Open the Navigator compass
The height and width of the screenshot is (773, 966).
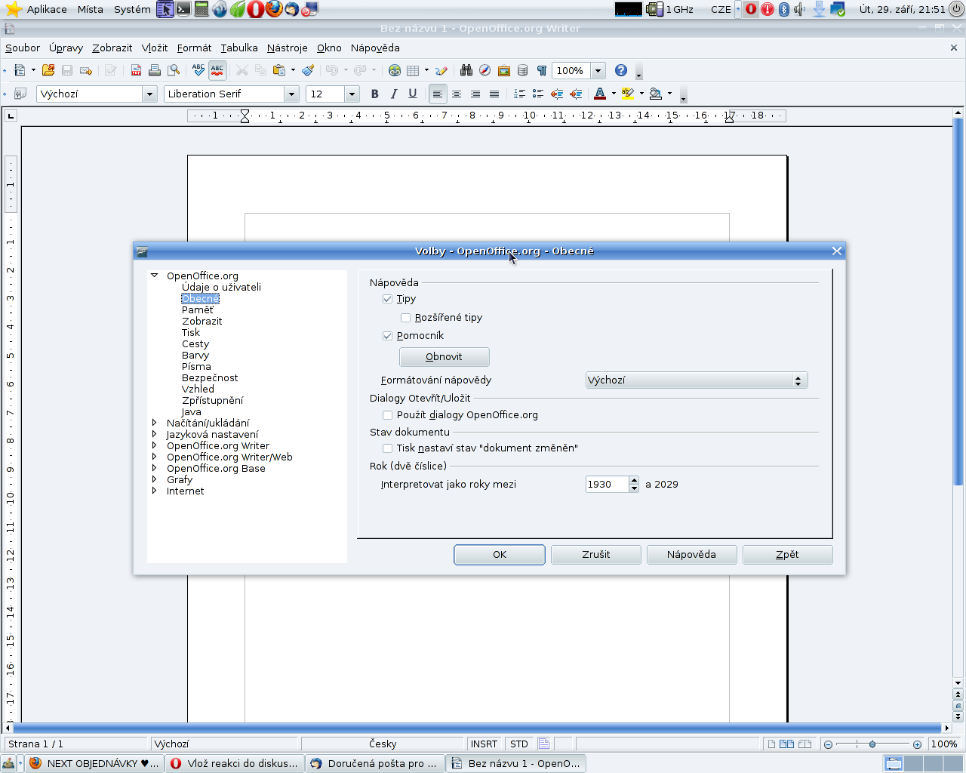click(485, 70)
